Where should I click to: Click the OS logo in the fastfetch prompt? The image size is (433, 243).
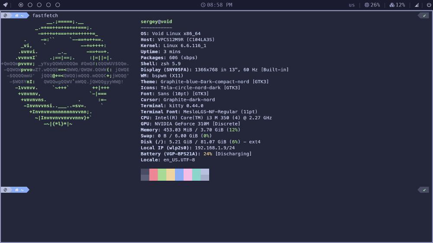[x=5, y=16]
